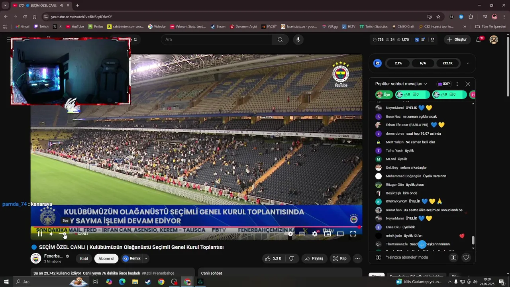510x287 pixels.
Task: Open Steam from the Windows taskbar
Action: (x=148, y=282)
